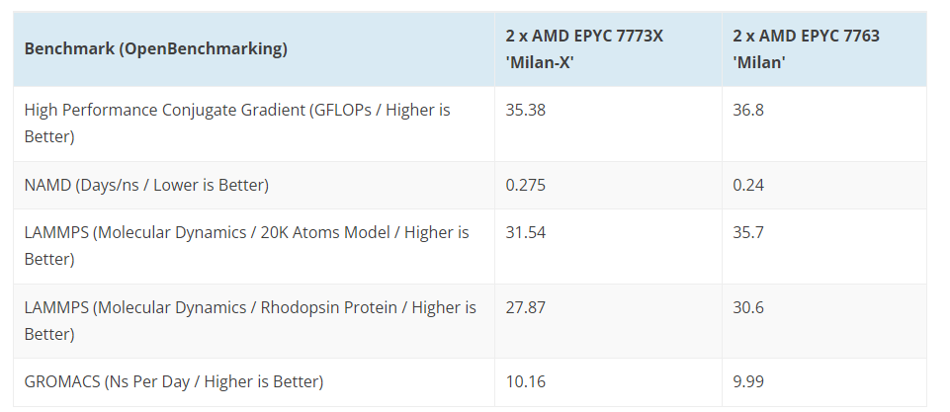Click the 35.7 value cell
Image resolution: width=950 pixels, height=412 pixels.
click(x=747, y=233)
